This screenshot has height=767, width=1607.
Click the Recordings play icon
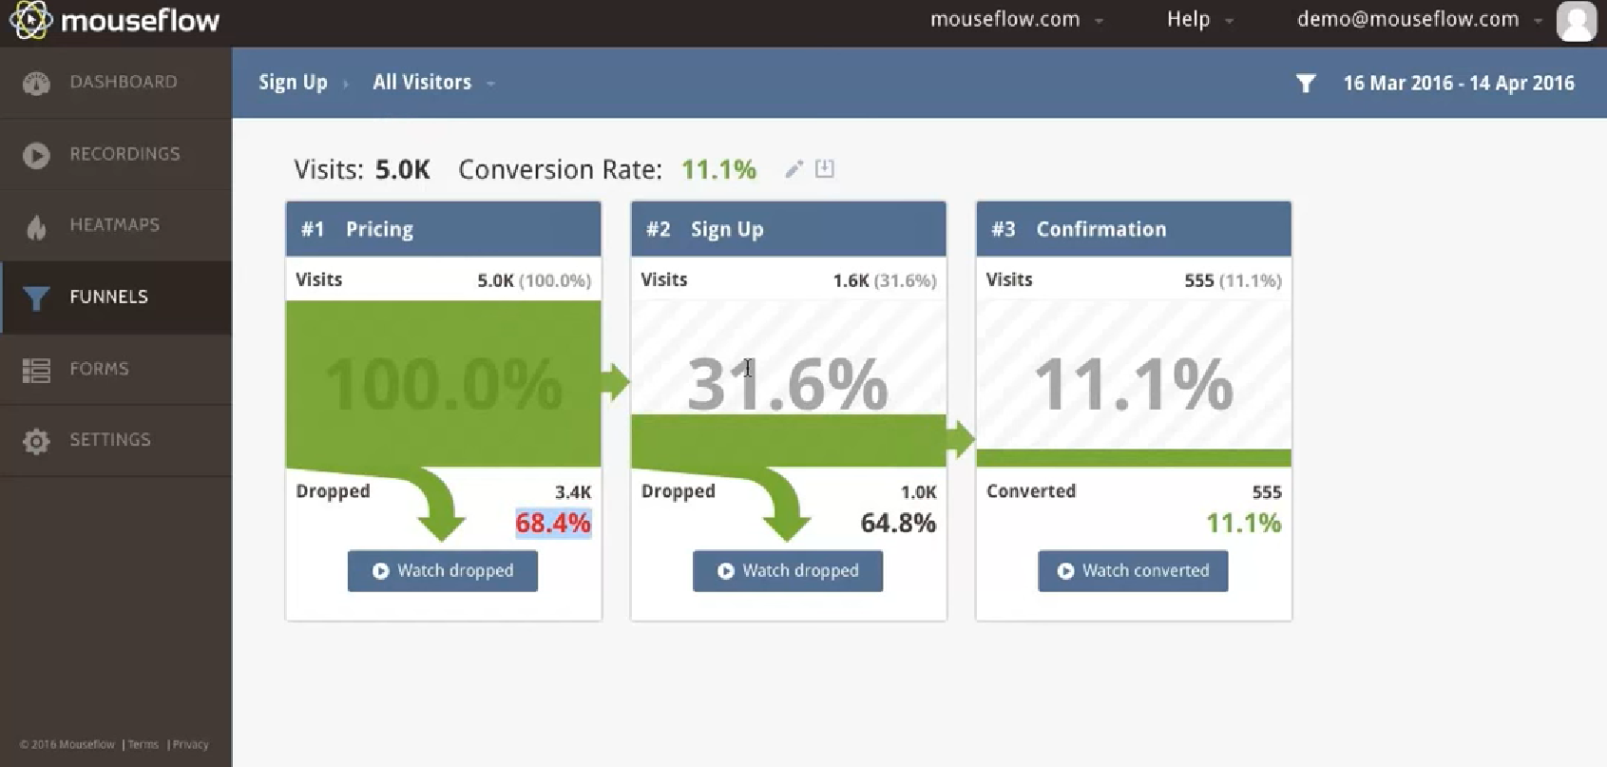[x=36, y=155]
